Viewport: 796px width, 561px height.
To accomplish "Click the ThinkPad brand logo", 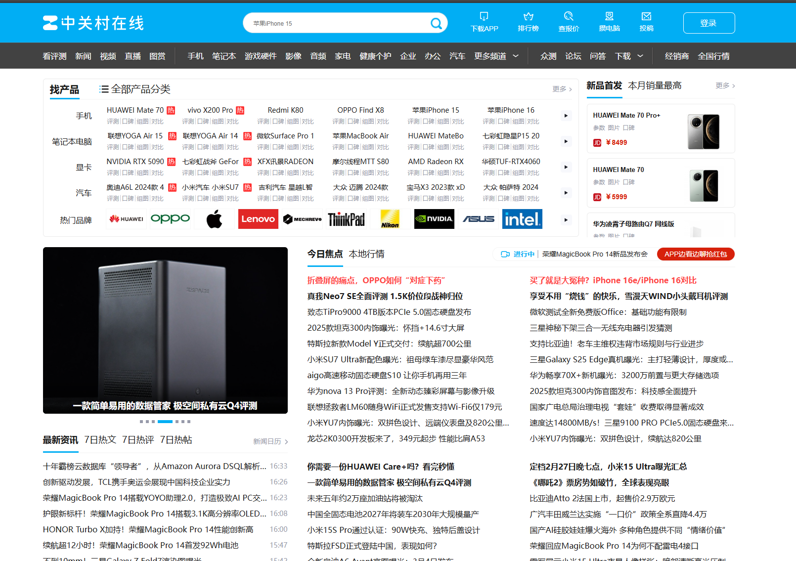I will pyautogui.click(x=346, y=219).
